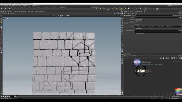Click inside the Group input field
This screenshot has width=182, height=102.
156,18
